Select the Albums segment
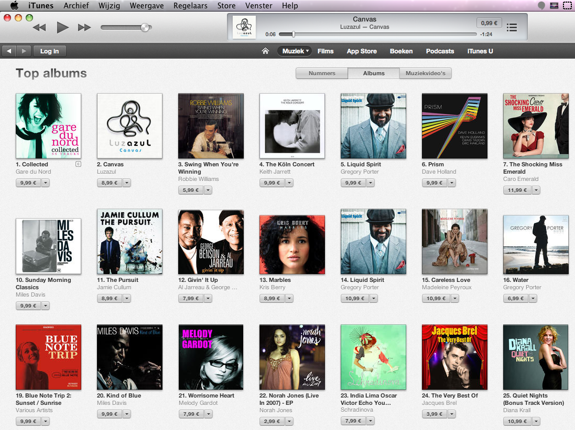575x430 pixels. pyautogui.click(x=374, y=73)
